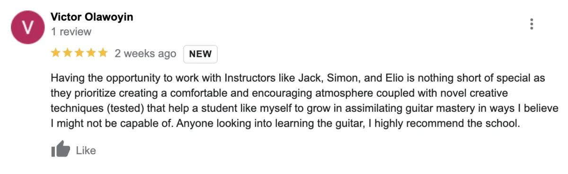
Task: Open Victor Olawoyin's profile name link
Action: (92, 17)
